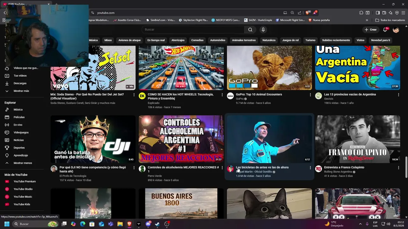Image resolution: width=408 pixels, height=229 pixels.
Task: Click the Crear button
Action: pyautogui.click(x=371, y=30)
